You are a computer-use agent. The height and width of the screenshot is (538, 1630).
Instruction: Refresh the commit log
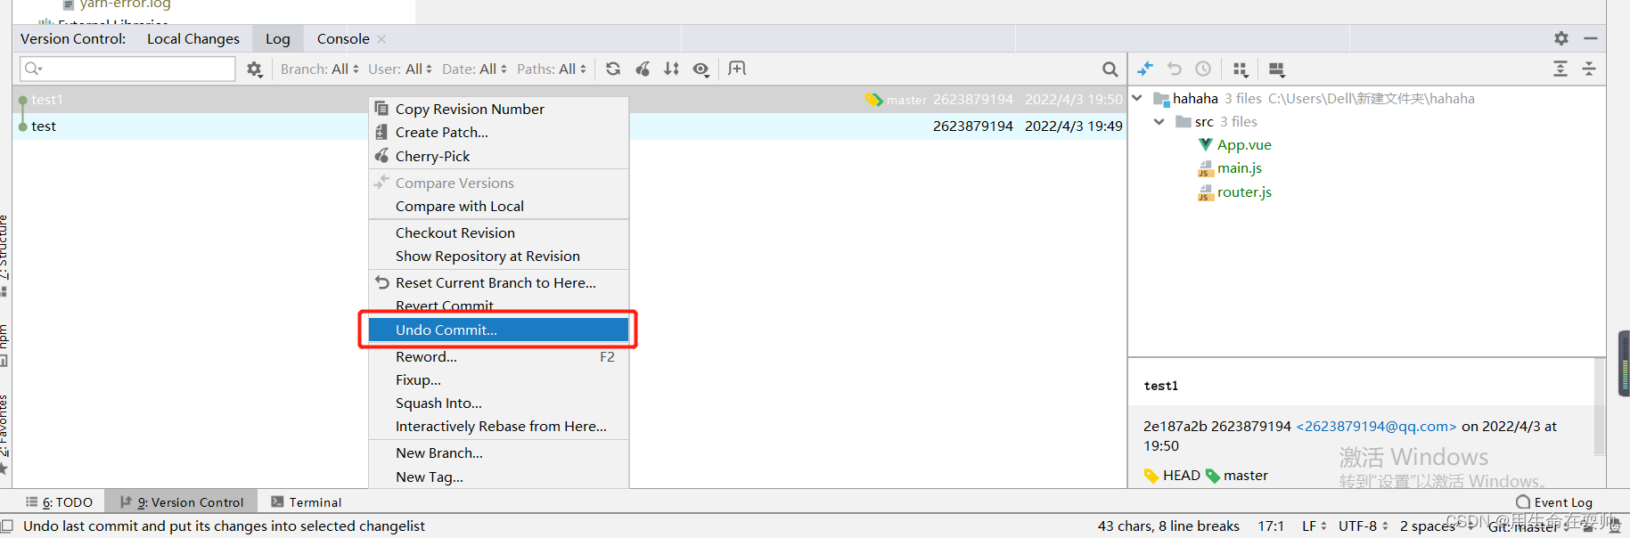tap(613, 69)
